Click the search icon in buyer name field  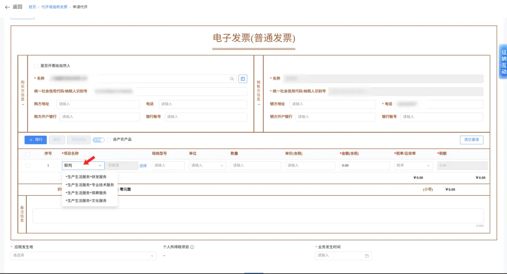tap(232, 79)
